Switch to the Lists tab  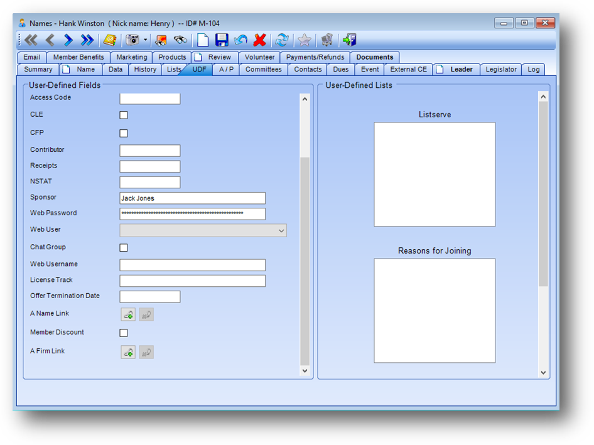point(173,69)
